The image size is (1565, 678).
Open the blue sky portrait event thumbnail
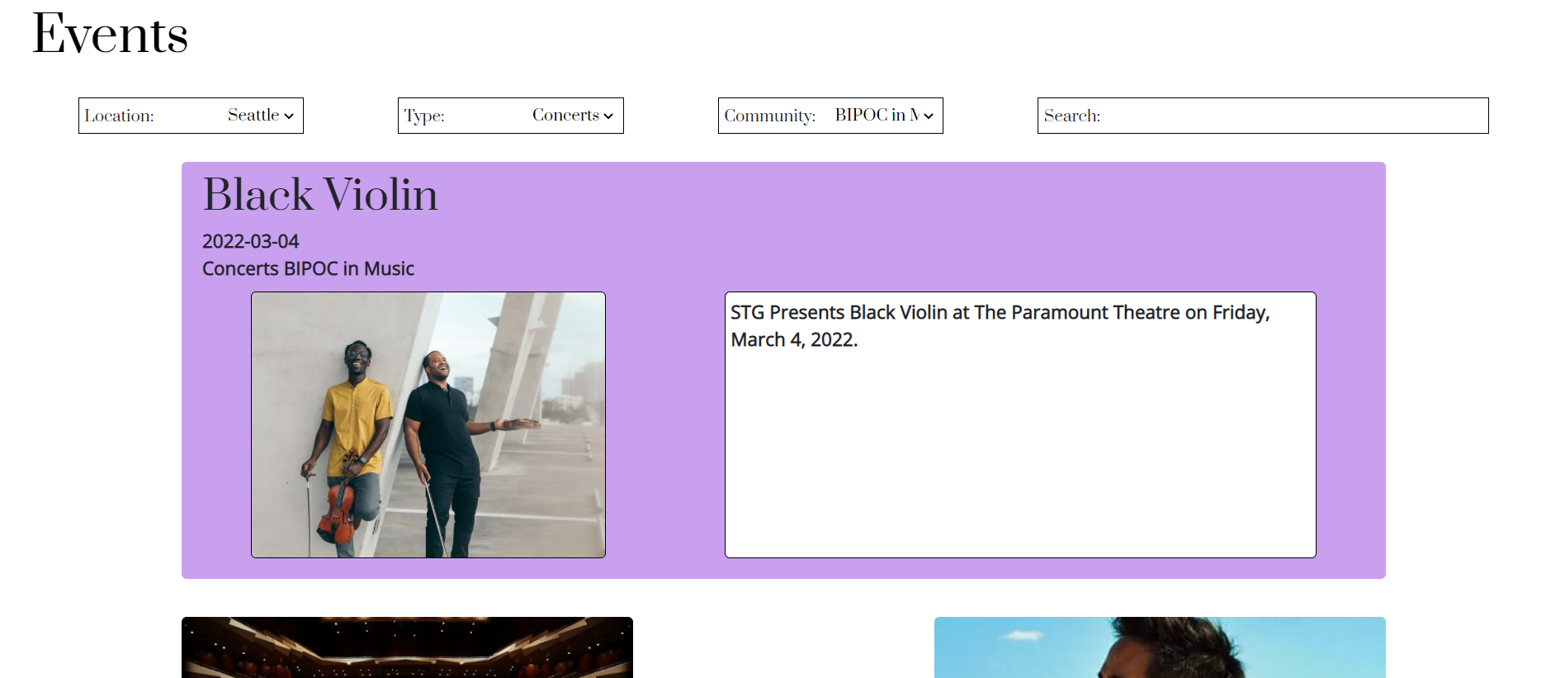(x=1160, y=647)
